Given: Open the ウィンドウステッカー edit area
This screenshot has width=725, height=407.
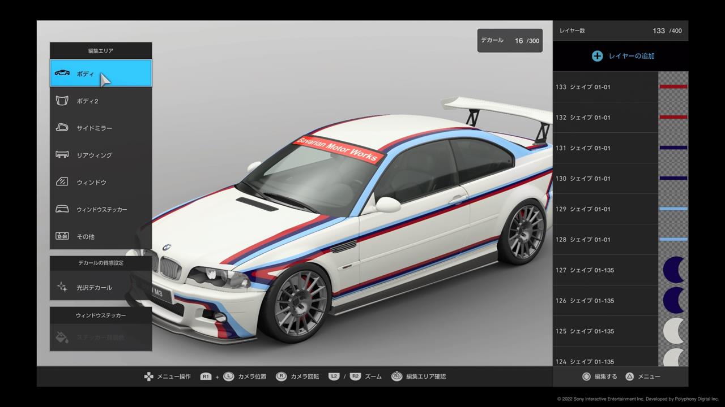Looking at the screenshot, I should pyautogui.click(x=101, y=209).
